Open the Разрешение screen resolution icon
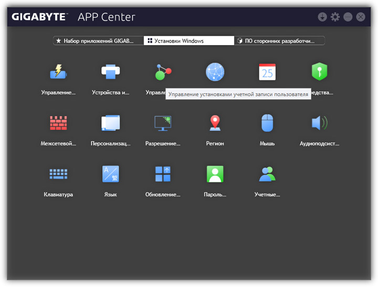 pos(163,123)
